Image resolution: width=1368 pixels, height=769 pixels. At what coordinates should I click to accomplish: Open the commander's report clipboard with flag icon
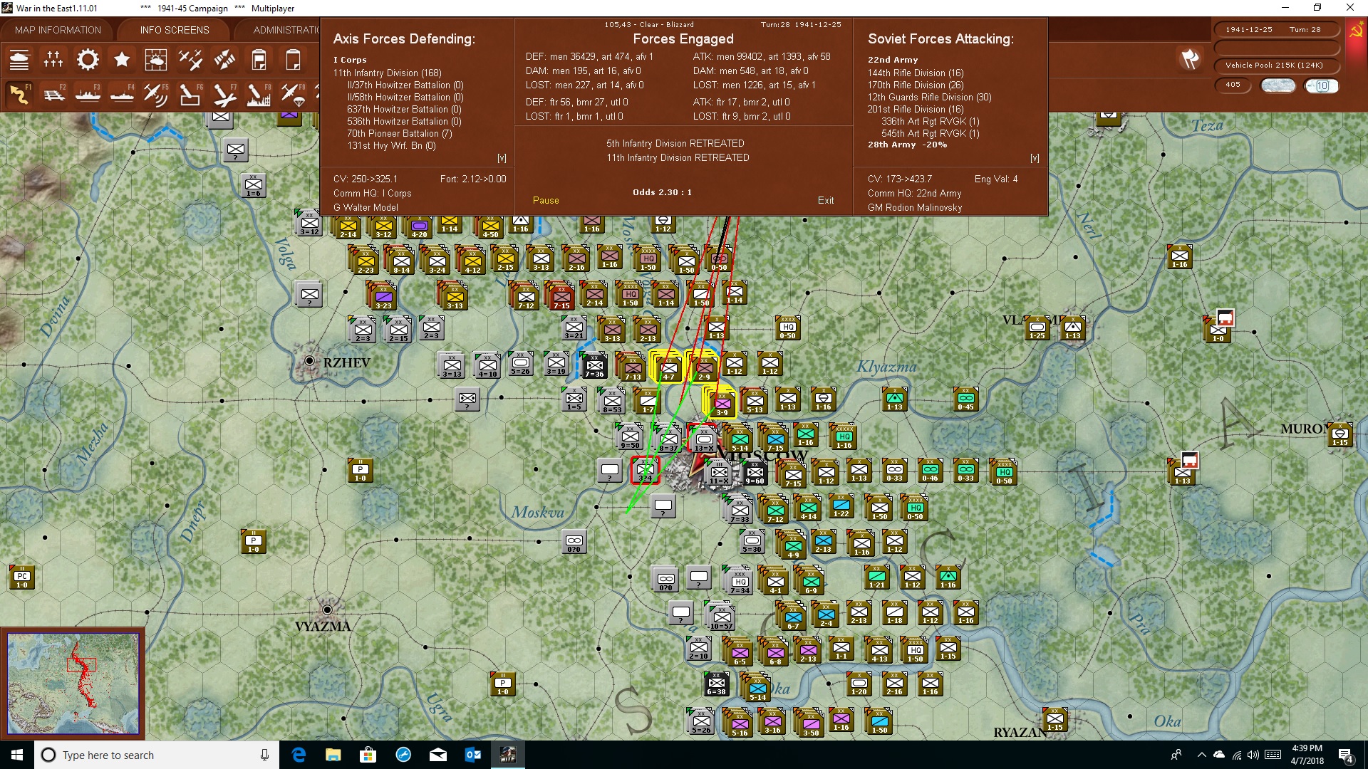click(259, 60)
